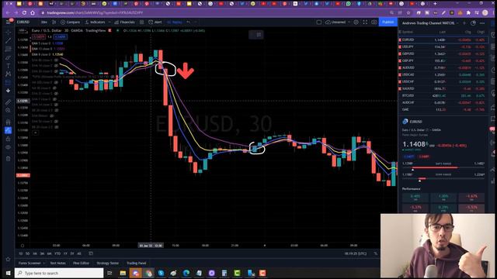Select GBPUSD in the watchlist
The height and width of the screenshot is (279, 497).
(443, 53)
